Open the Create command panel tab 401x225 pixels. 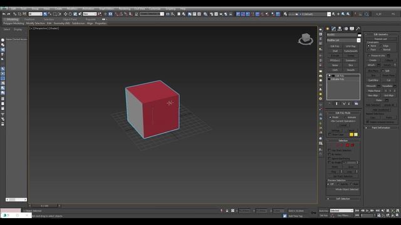coord(327,29)
